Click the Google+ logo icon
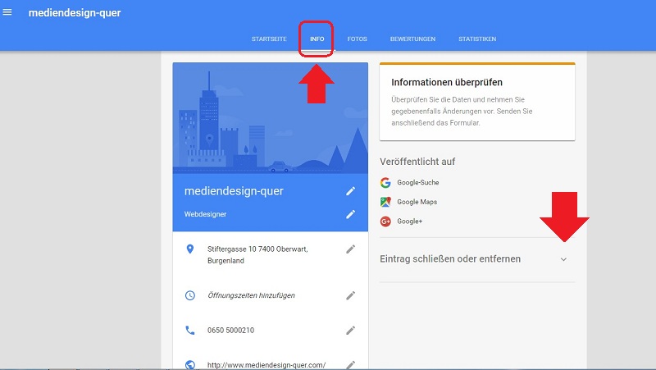 [x=385, y=221]
